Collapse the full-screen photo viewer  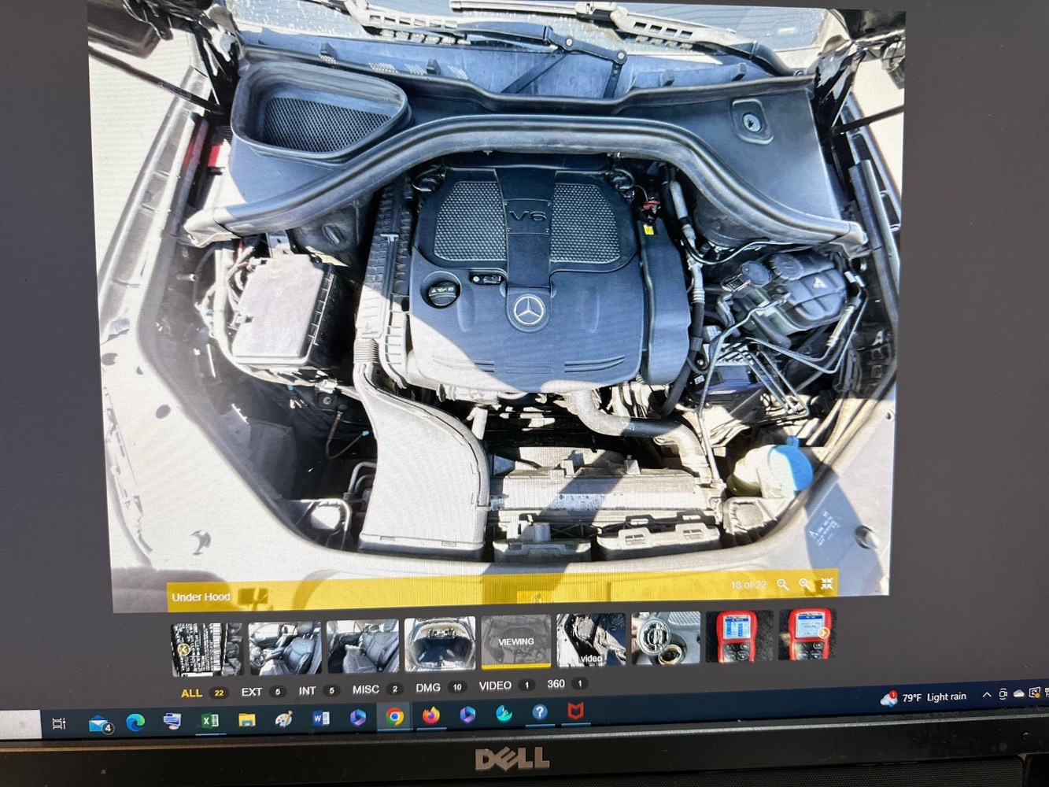[x=827, y=584]
